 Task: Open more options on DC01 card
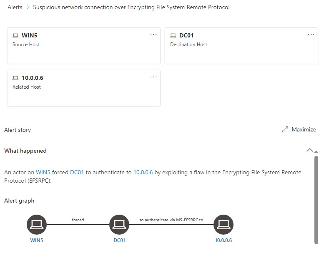(311, 35)
